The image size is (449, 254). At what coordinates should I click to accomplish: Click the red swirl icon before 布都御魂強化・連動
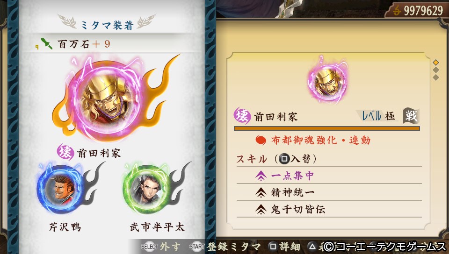click(x=261, y=140)
